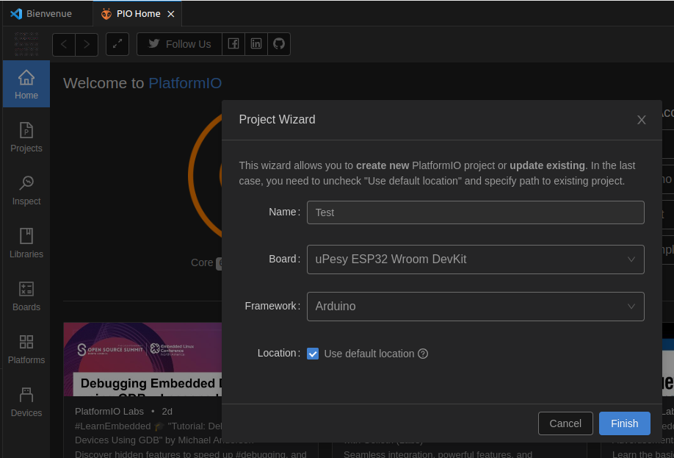Image resolution: width=674 pixels, height=458 pixels.
Task: Open the GitHub repository icon
Action: [279, 44]
